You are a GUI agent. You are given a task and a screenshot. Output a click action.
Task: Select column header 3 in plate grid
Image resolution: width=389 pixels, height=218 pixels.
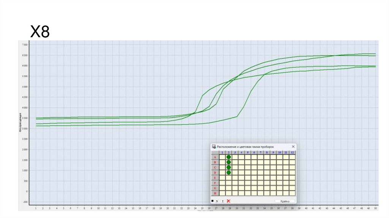(x=235, y=152)
